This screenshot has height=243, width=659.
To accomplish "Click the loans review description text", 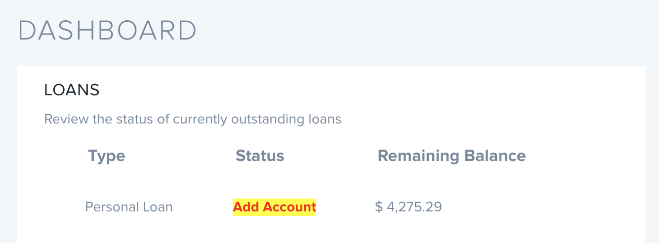I will [193, 120].
